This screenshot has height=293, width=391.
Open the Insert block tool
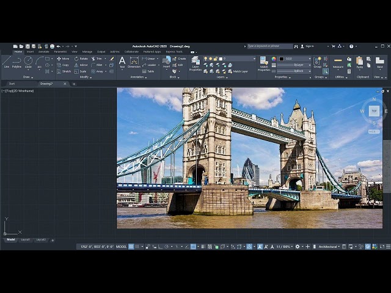tap(166, 62)
